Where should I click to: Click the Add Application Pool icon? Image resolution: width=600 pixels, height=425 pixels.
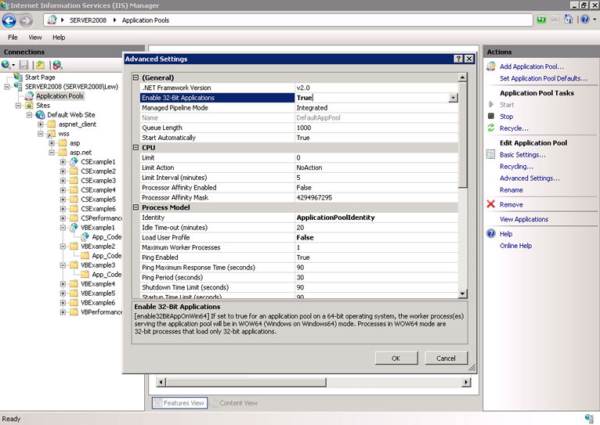(x=491, y=67)
